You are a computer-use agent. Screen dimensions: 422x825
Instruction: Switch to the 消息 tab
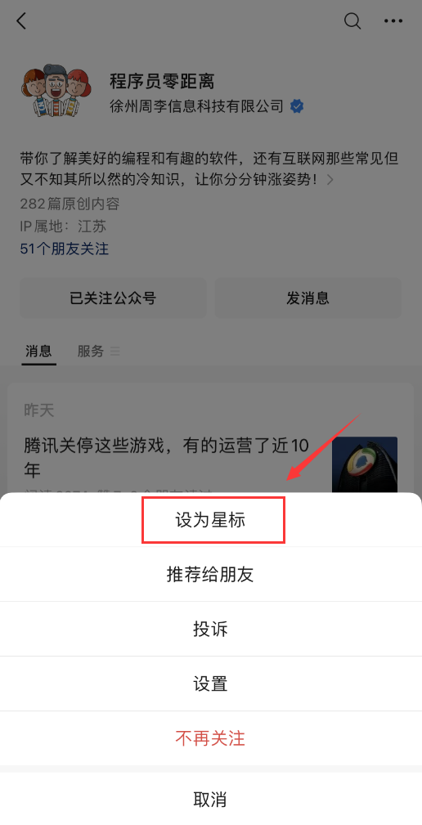point(39,351)
